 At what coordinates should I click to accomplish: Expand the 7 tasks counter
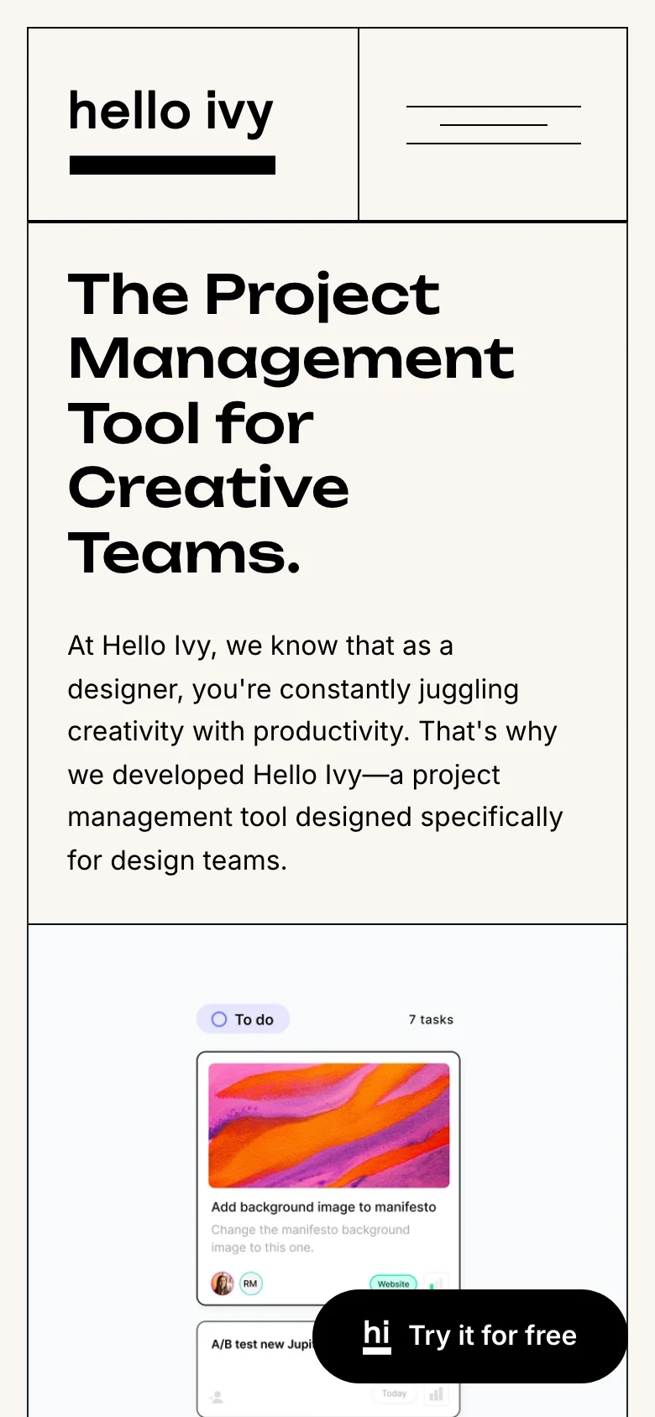point(430,1019)
